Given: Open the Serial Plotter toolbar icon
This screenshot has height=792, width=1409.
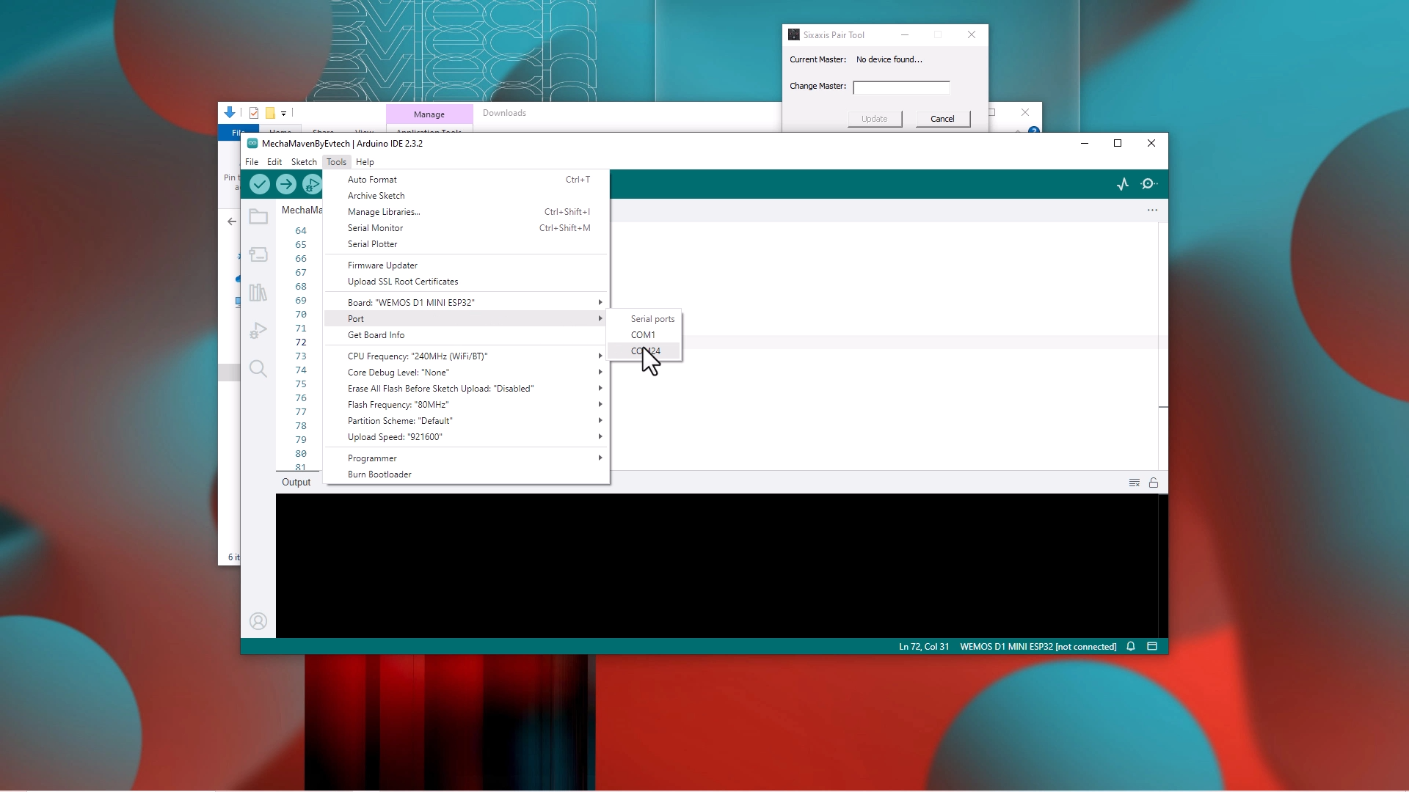Looking at the screenshot, I should pyautogui.click(x=1123, y=184).
